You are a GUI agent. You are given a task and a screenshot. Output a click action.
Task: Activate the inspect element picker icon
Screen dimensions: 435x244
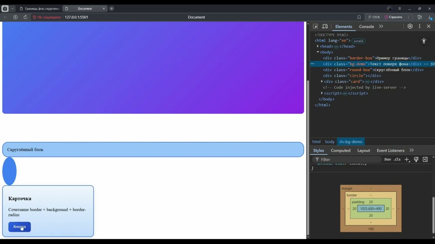point(315,26)
